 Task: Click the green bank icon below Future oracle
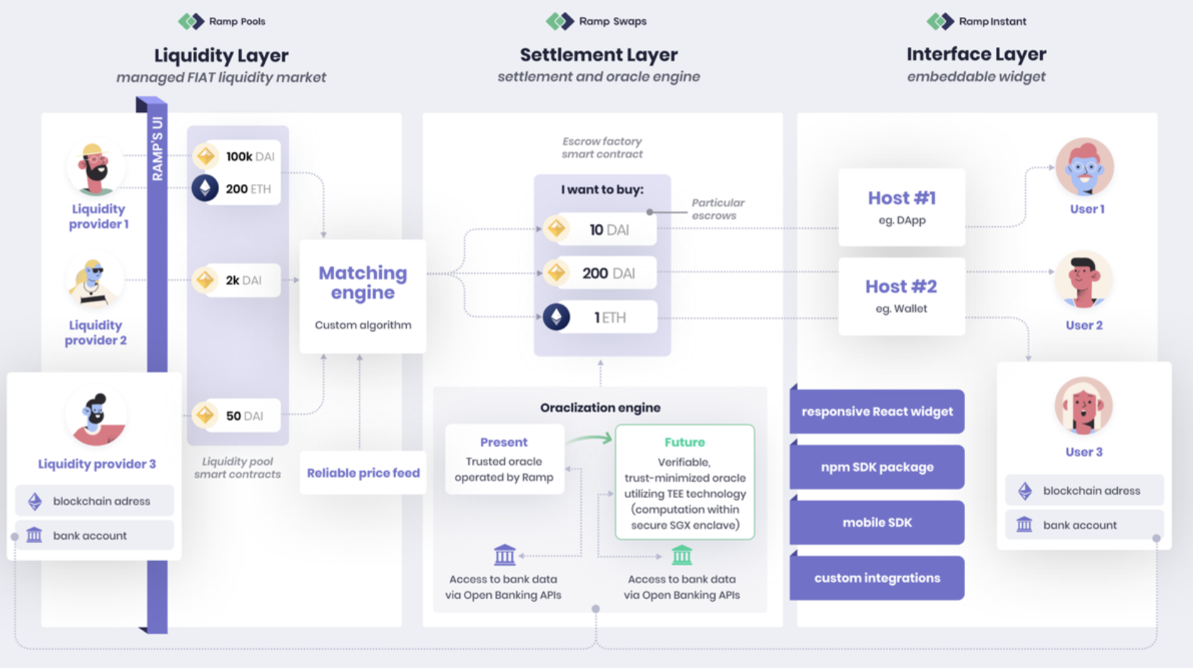coord(682,555)
